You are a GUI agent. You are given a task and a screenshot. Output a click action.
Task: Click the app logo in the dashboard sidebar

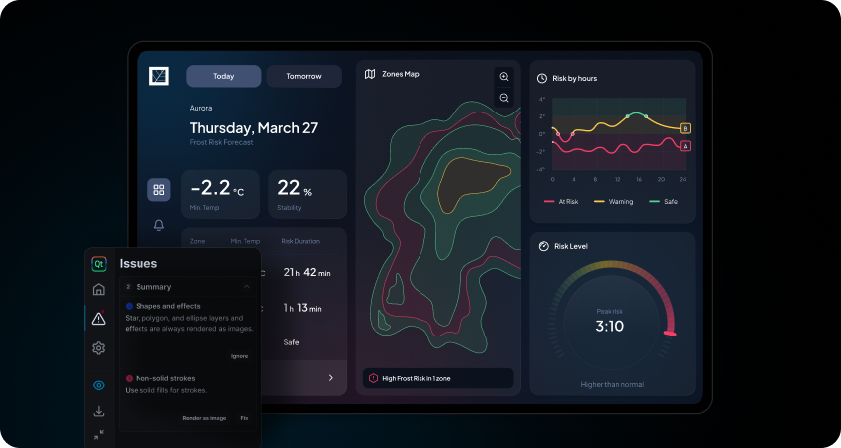(159, 76)
